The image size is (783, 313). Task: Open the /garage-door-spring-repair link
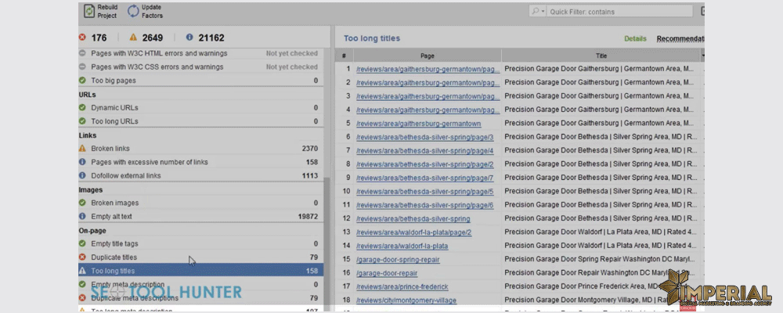tap(398, 259)
